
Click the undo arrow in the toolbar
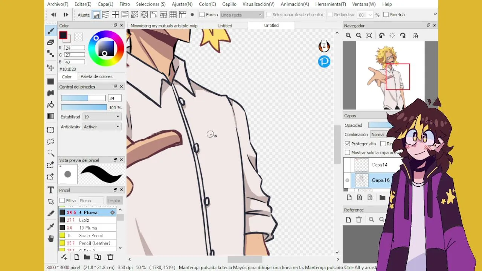[x=53, y=15]
